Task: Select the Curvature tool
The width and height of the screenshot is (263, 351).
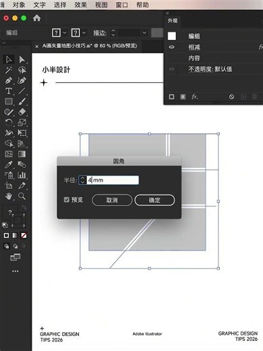Action: (x=22, y=80)
